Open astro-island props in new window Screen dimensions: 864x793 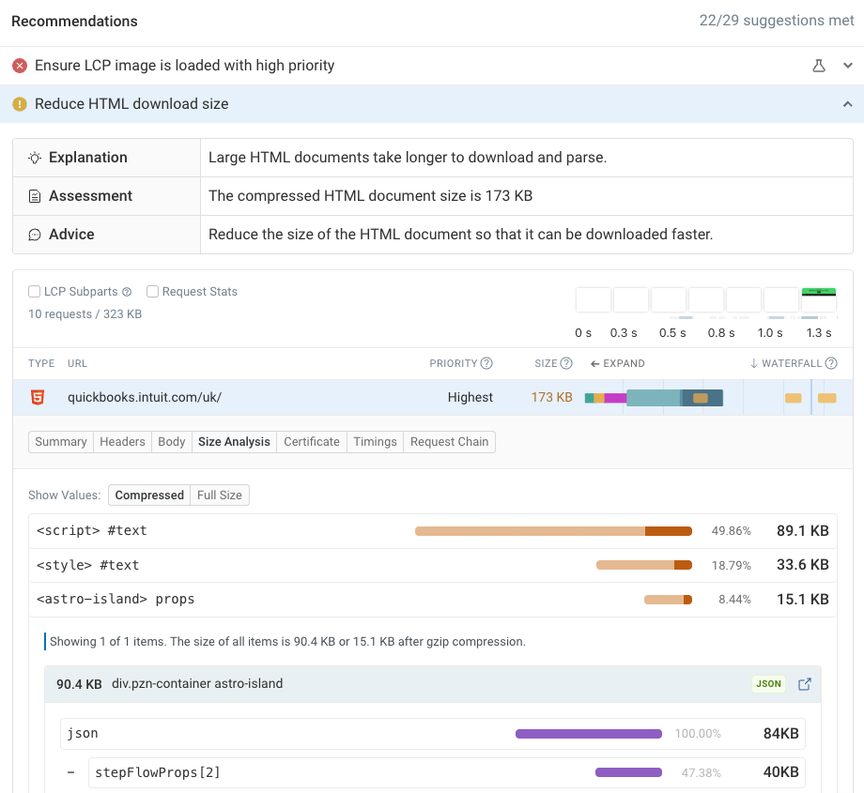[804, 684]
